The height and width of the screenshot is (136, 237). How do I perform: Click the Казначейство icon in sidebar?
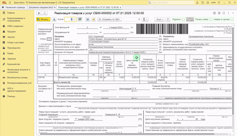(x=4, y=64)
